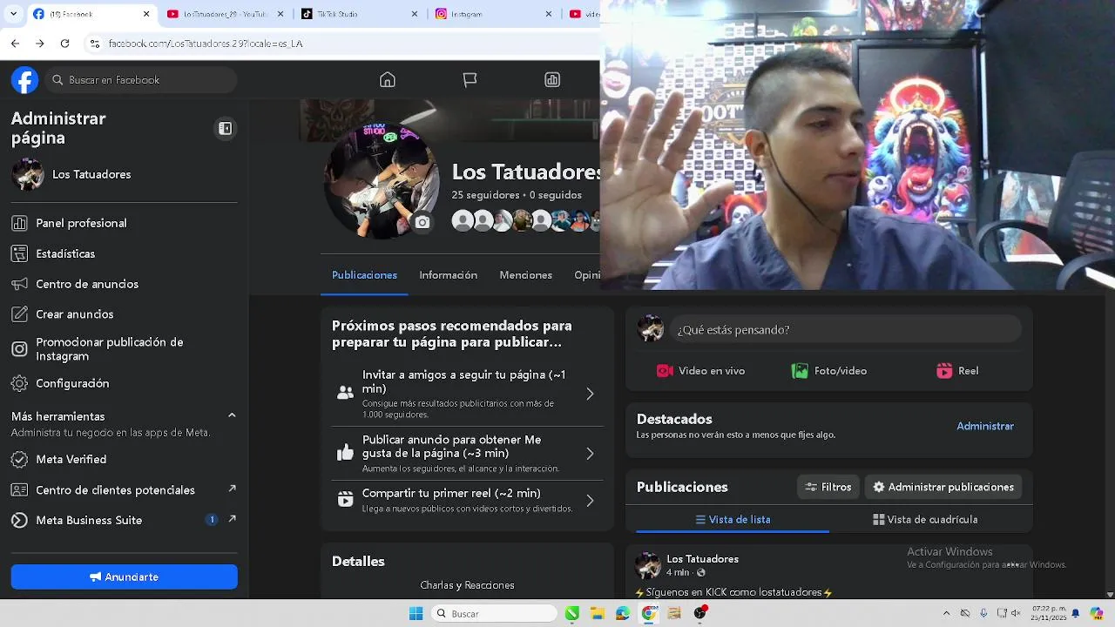This screenshot has height=627, width=1115.
Task: Switch to the Menciones tab
Action: (x=525, y=275)
